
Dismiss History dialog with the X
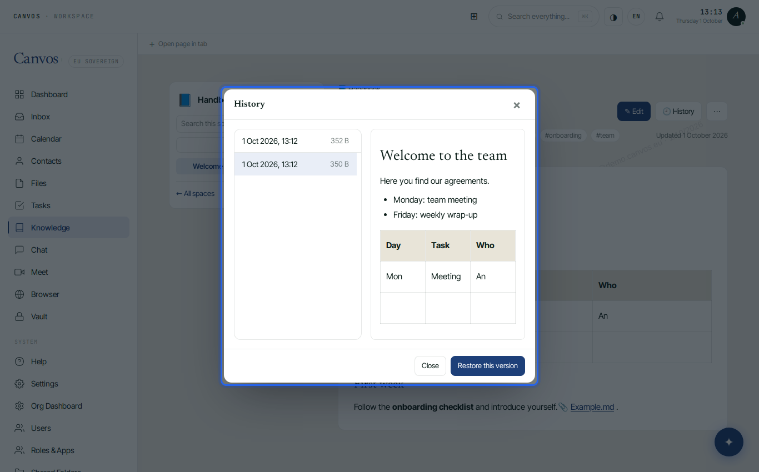point(517,105)
